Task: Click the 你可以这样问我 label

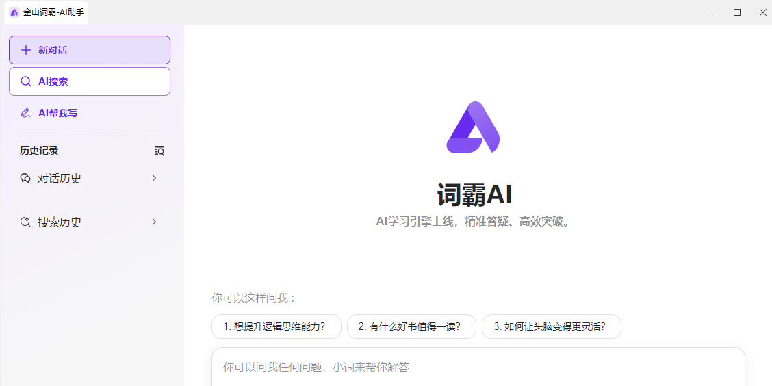Action: 253,298
